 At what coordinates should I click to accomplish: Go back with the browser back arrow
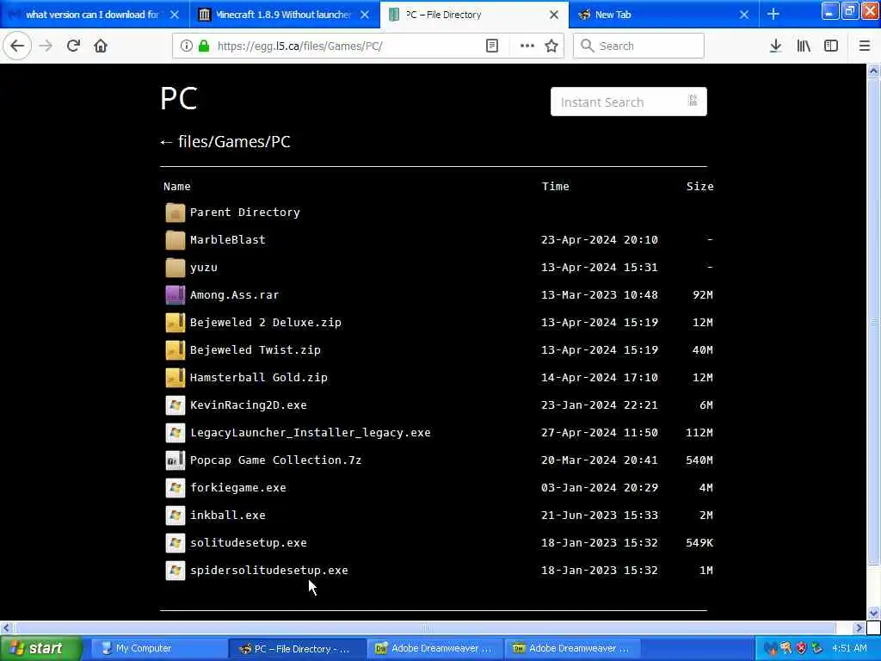click(17, 46)
